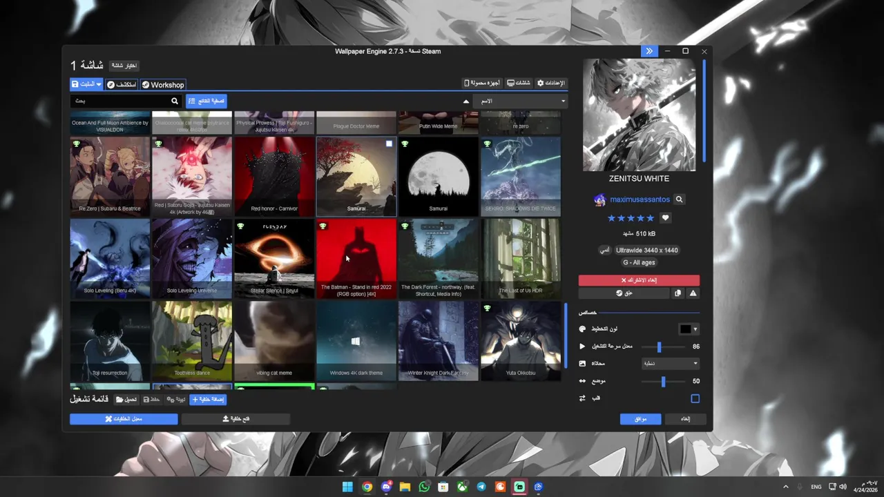Click the achievement trophy on Sekiro thumbnail
This screenshot has width=884, height=497.
coord(487,144)
